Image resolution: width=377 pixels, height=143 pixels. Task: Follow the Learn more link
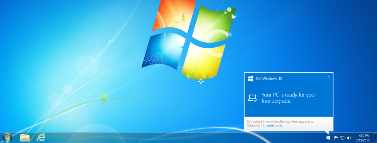(x=274, y=125)
